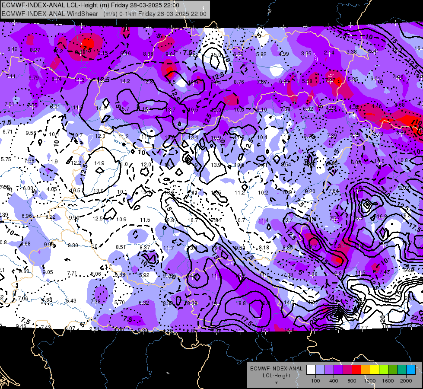Click the wind shear value '9.05'

click(48, 272)
